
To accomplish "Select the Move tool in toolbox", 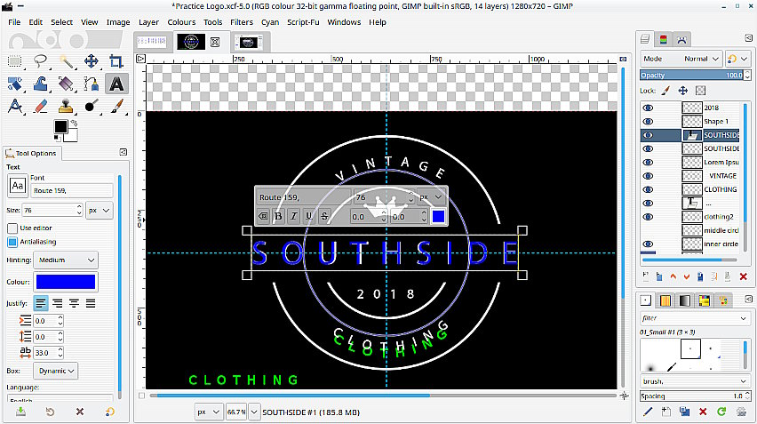I will tap(92, 61).
